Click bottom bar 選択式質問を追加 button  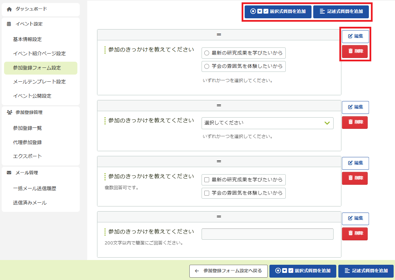(303, 271)
